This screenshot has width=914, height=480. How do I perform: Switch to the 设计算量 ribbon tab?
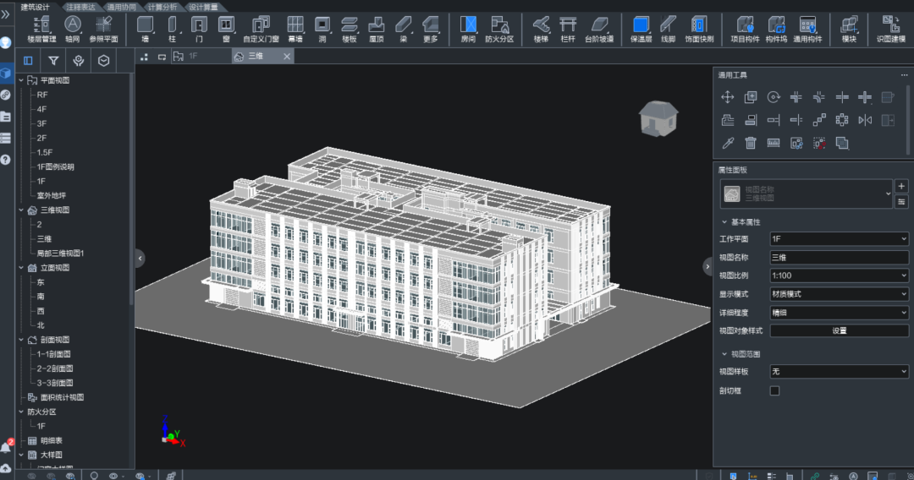(x=203, y=7)
